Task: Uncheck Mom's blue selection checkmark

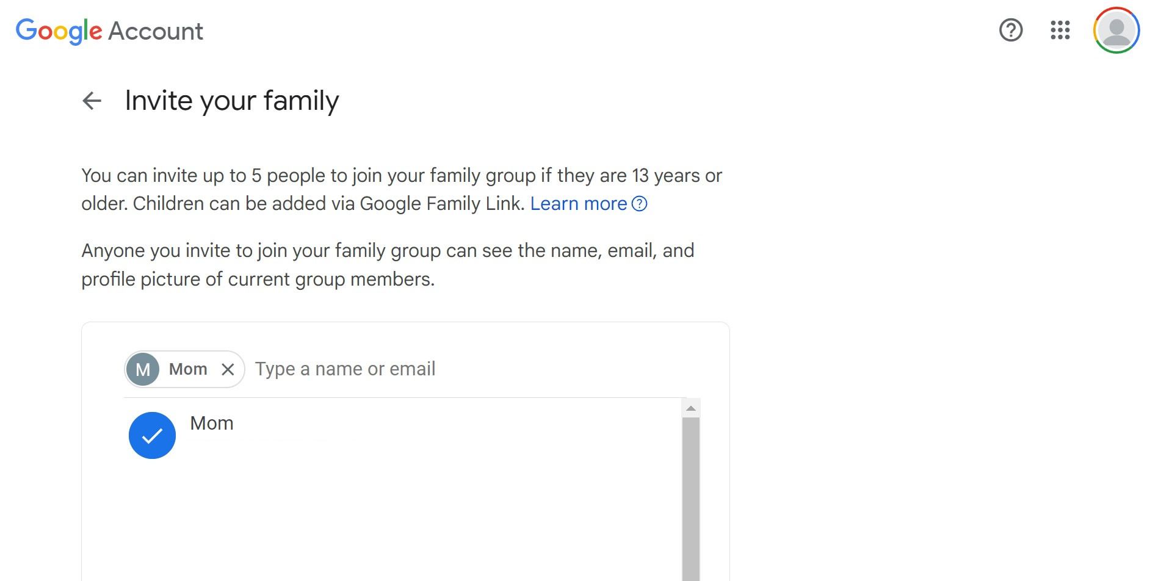Action: [152, 435]
